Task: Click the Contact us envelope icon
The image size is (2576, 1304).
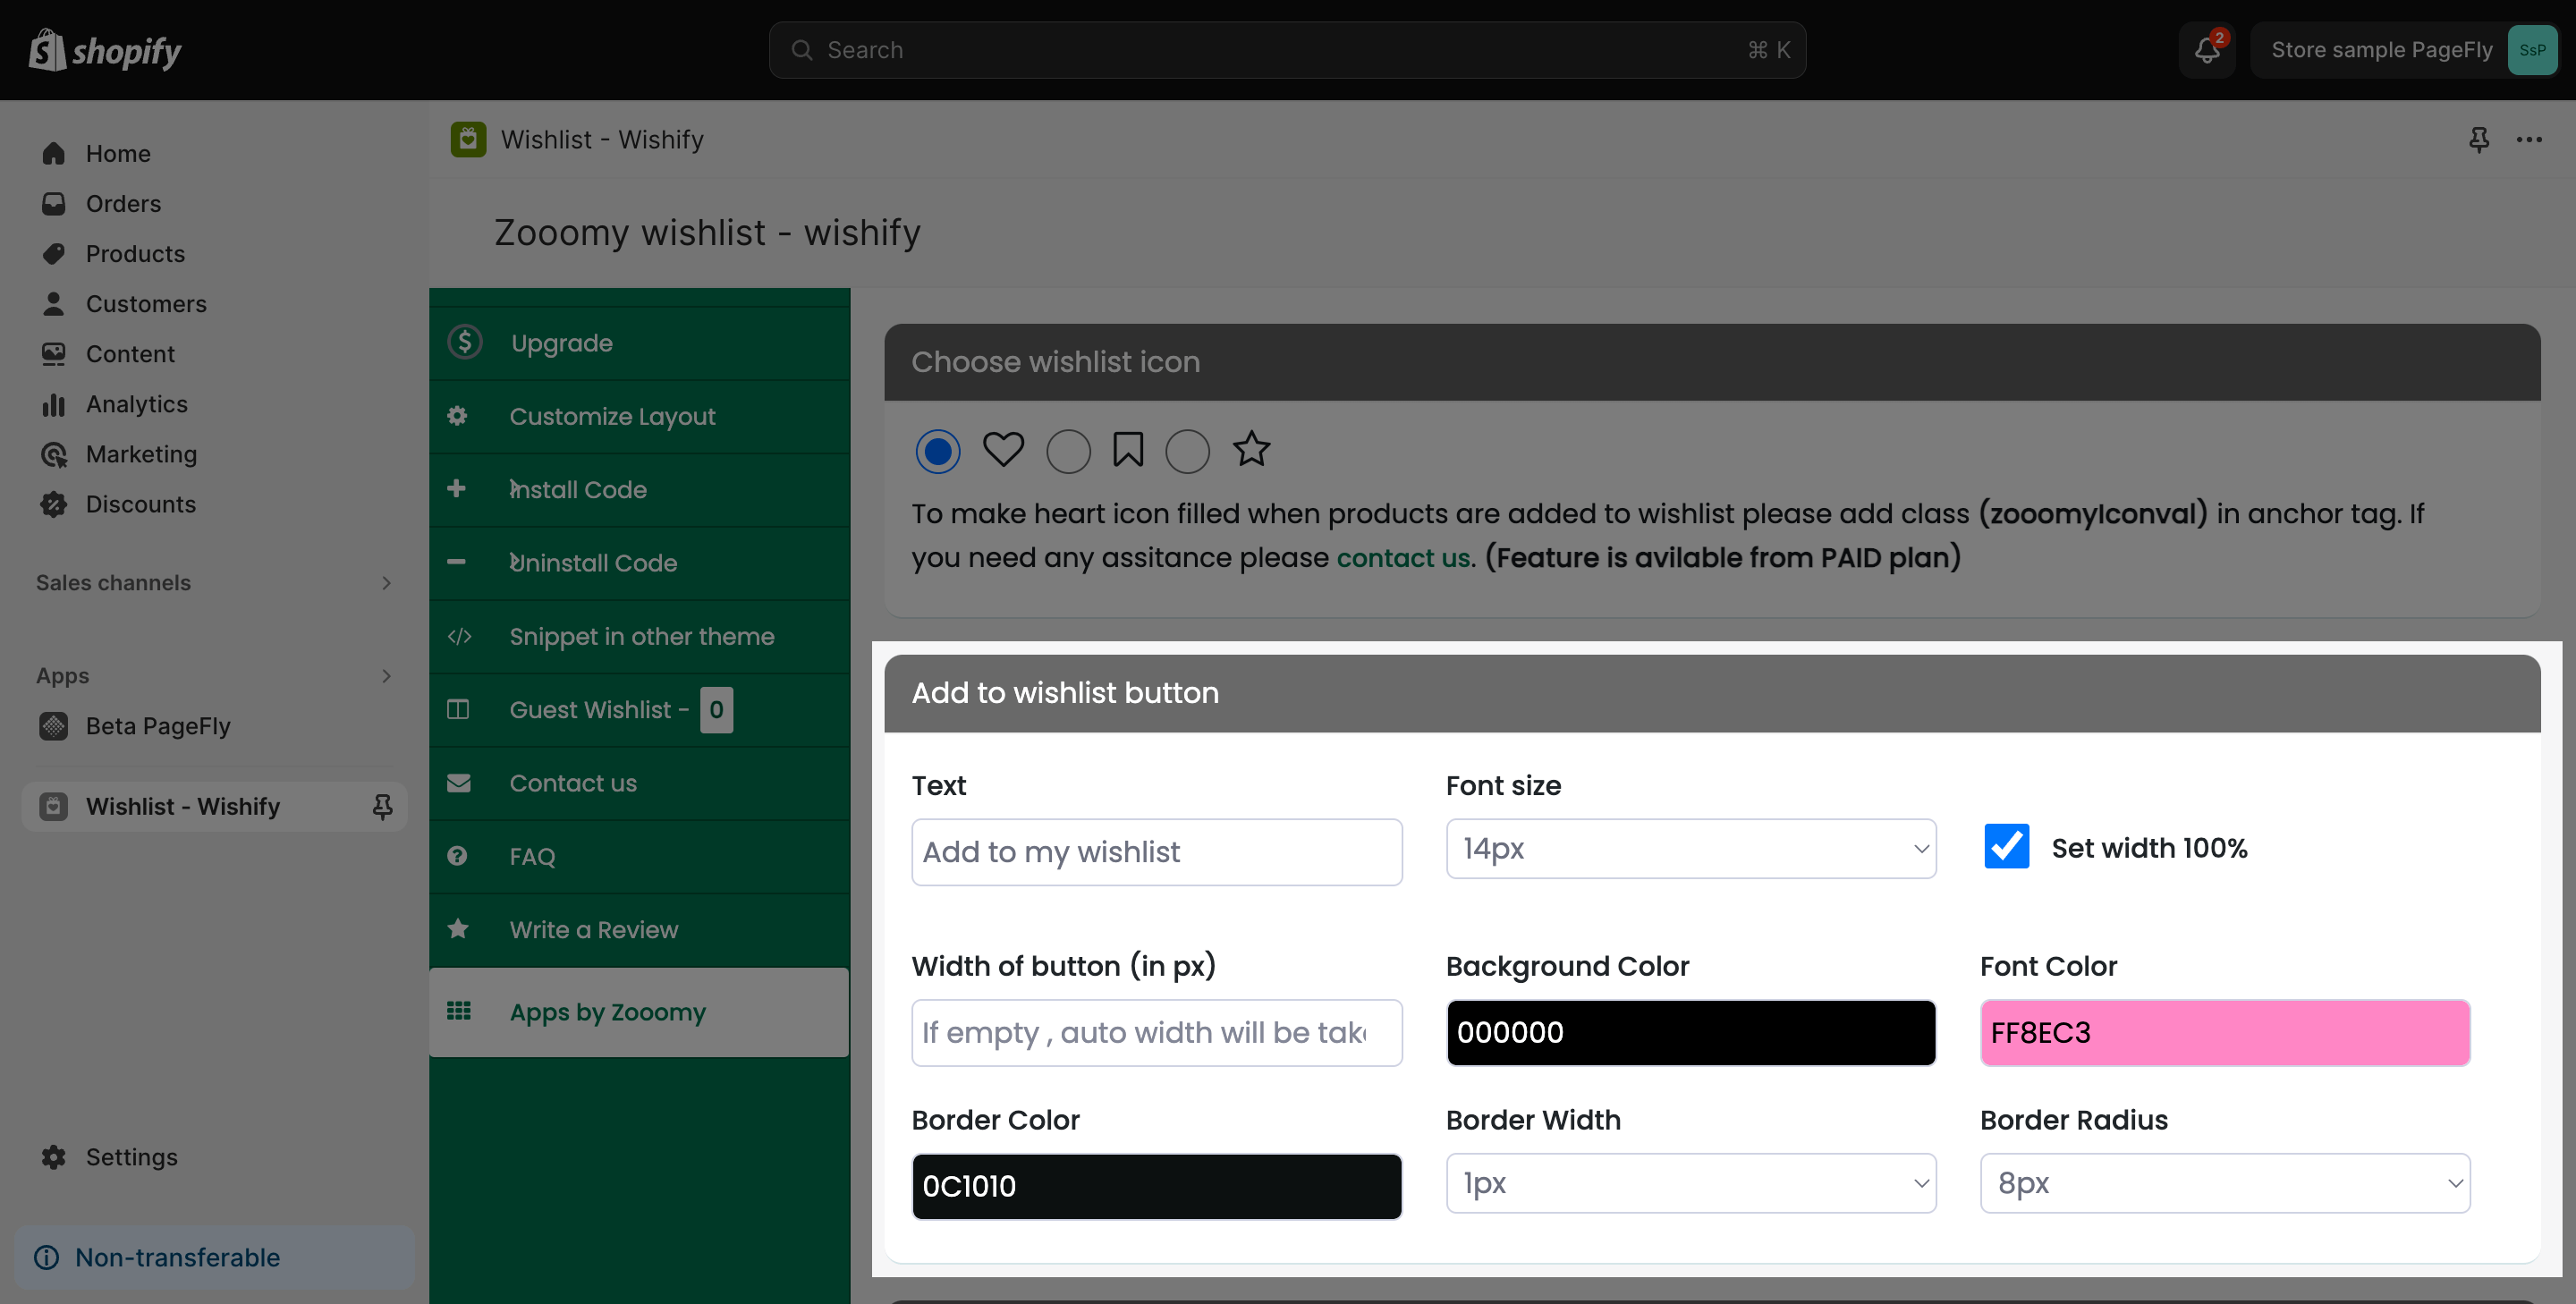Action: [459, 783]
